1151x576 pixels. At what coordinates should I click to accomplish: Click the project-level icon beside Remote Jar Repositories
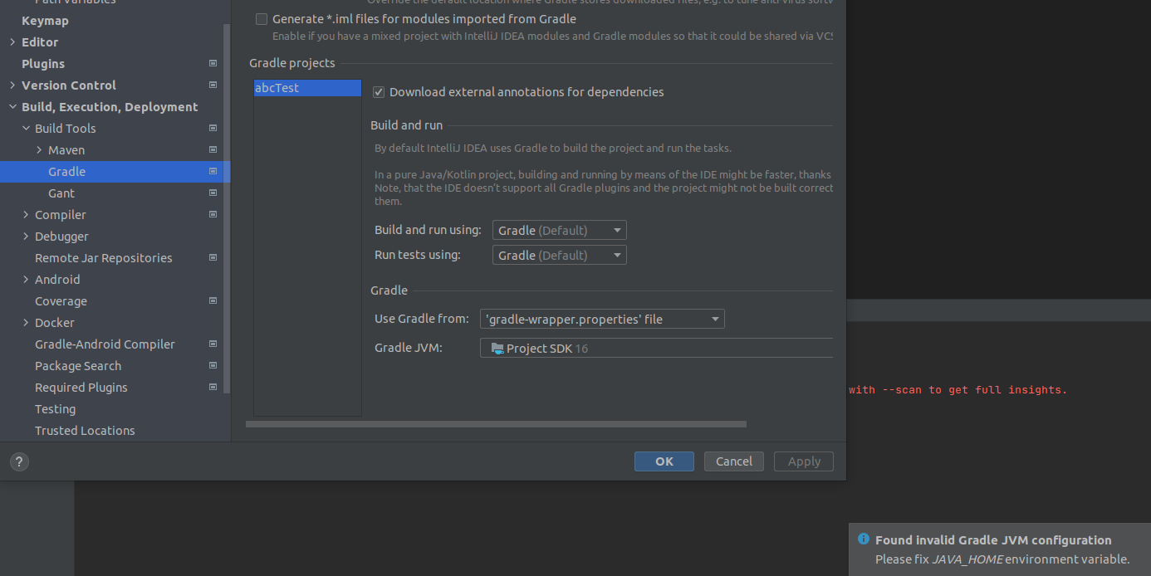(213, 257)
